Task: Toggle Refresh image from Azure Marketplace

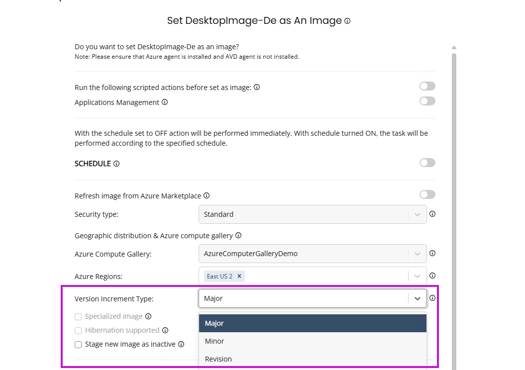Action: point(427,194)
